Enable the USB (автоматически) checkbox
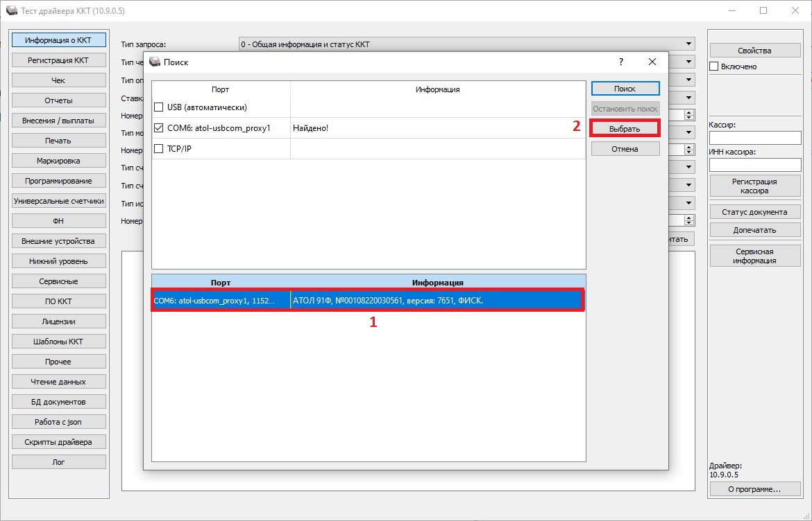The width and height of the screenshot is (812, 521). [159, 107]
